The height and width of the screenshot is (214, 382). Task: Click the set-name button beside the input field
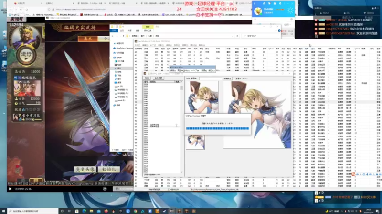[227, 78]
